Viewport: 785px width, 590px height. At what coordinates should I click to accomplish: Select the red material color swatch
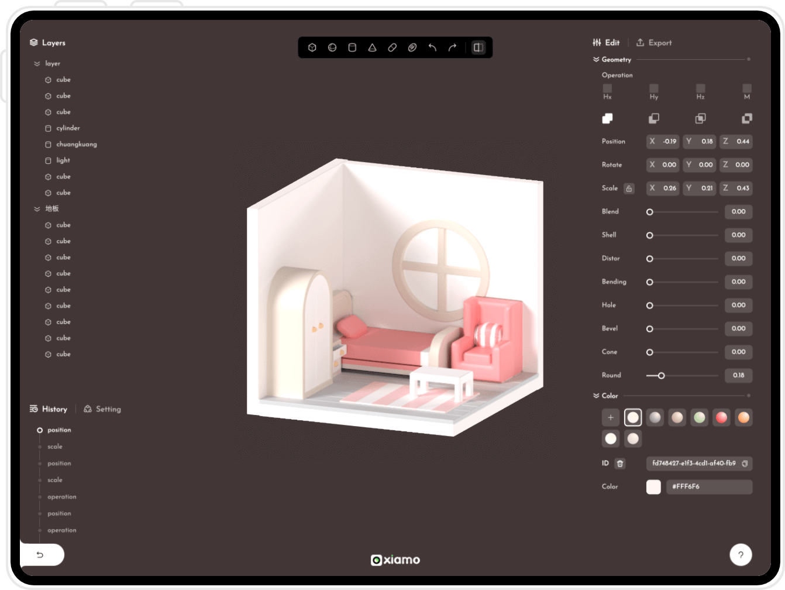click(x=721, y=417)
